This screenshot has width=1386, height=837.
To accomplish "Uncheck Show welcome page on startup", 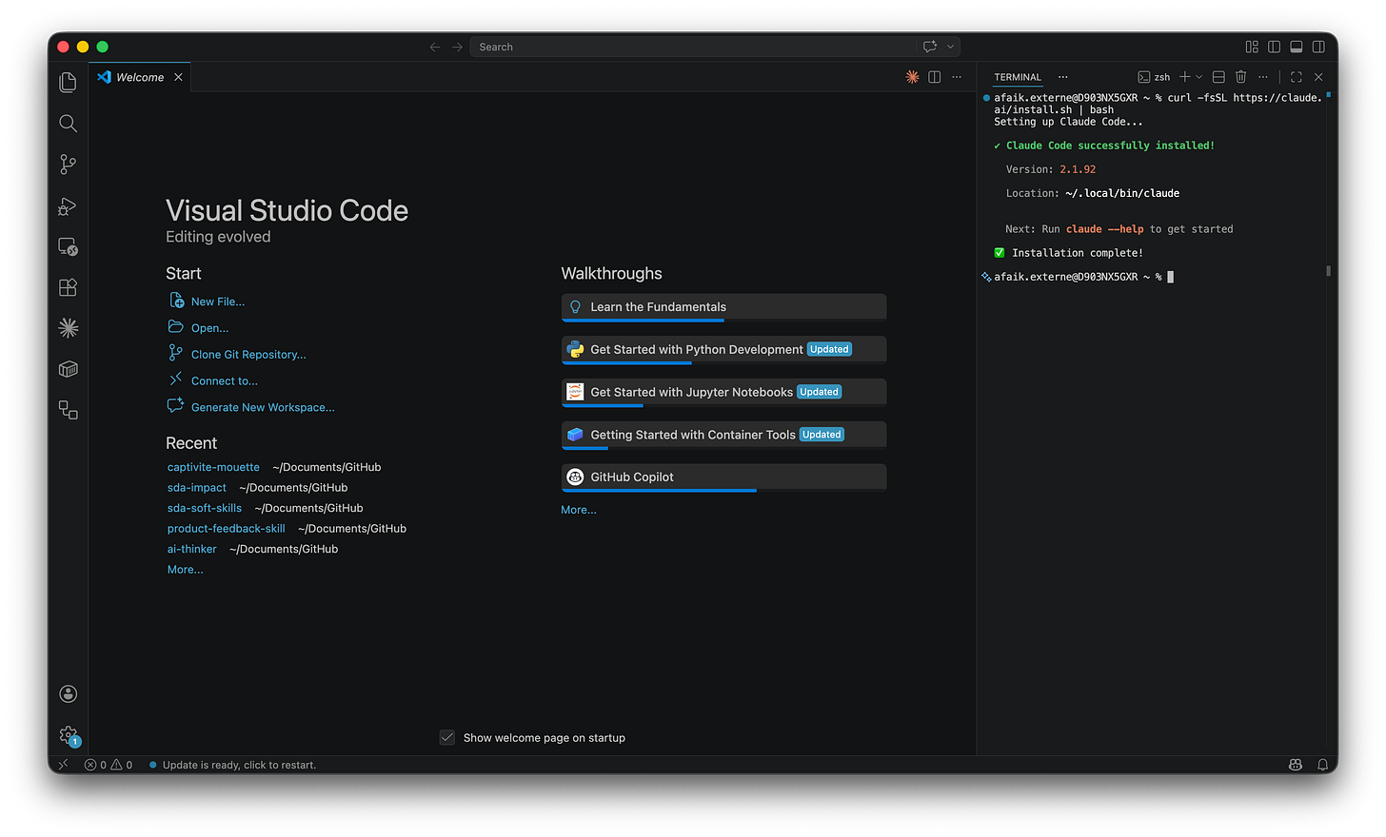I will point(447,737).
